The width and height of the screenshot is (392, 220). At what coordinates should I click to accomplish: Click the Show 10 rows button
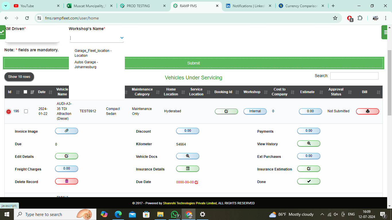click(19, 77)
